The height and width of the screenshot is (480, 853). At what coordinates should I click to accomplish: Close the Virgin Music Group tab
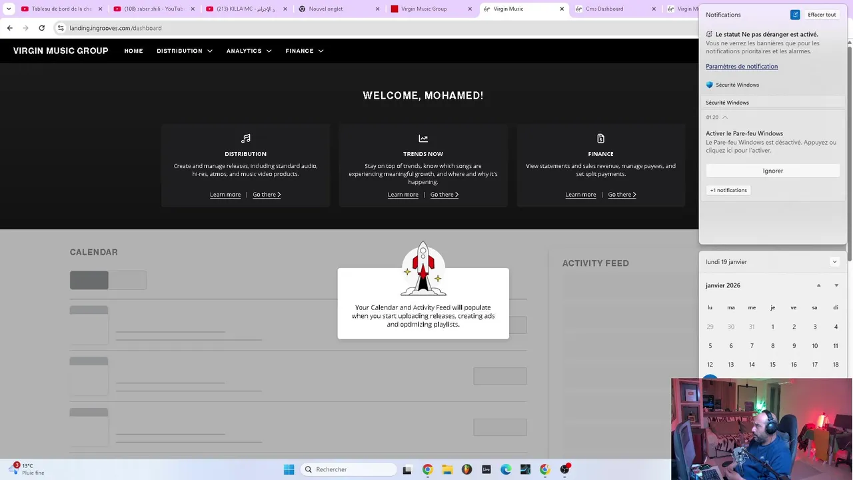(x=469, y=9)
